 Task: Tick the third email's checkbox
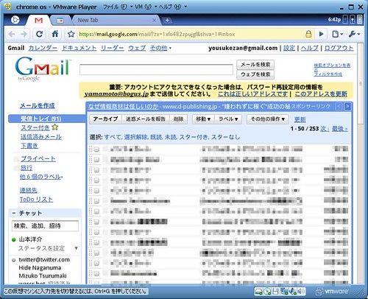coord(96,170)
